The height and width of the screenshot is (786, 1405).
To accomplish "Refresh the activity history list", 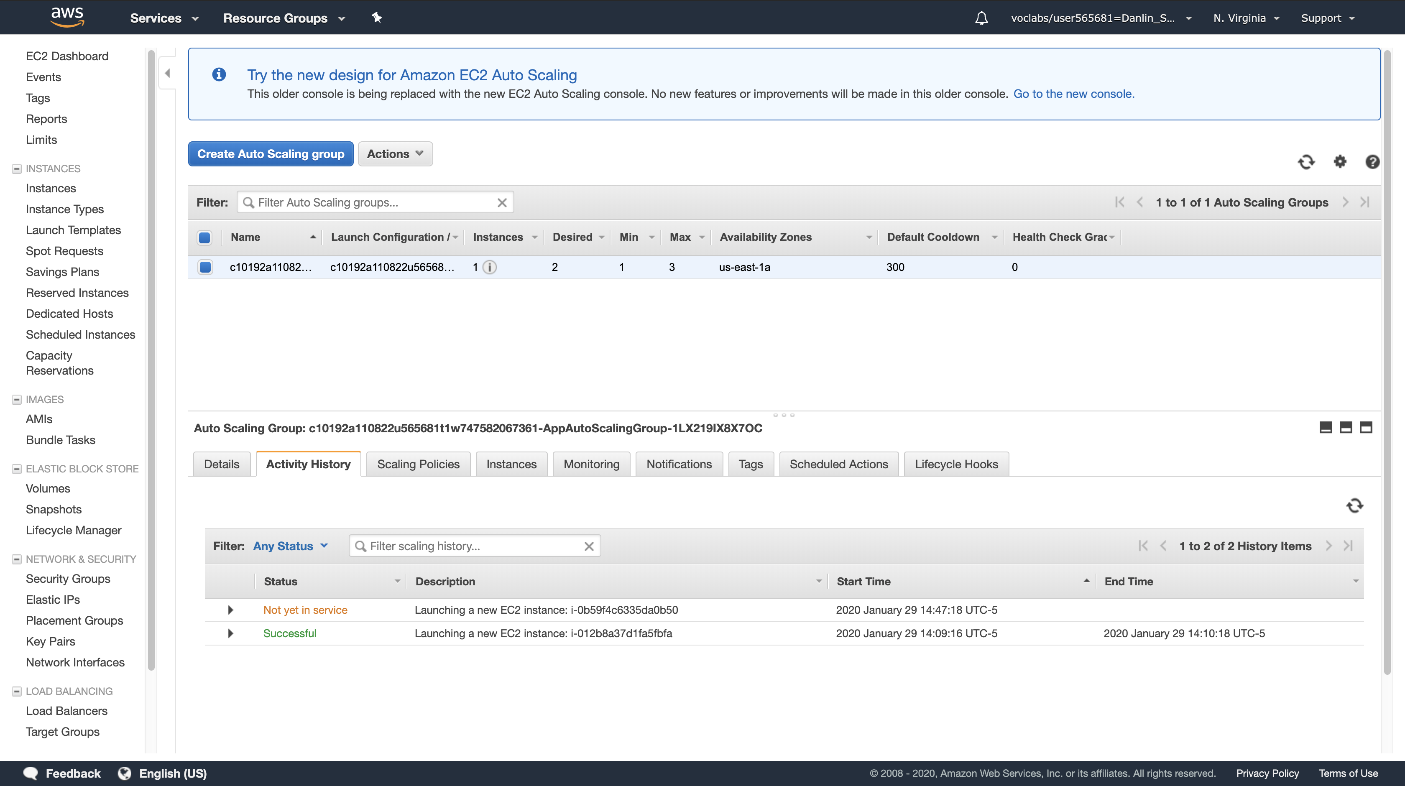I will click(x=1354, y=505).
